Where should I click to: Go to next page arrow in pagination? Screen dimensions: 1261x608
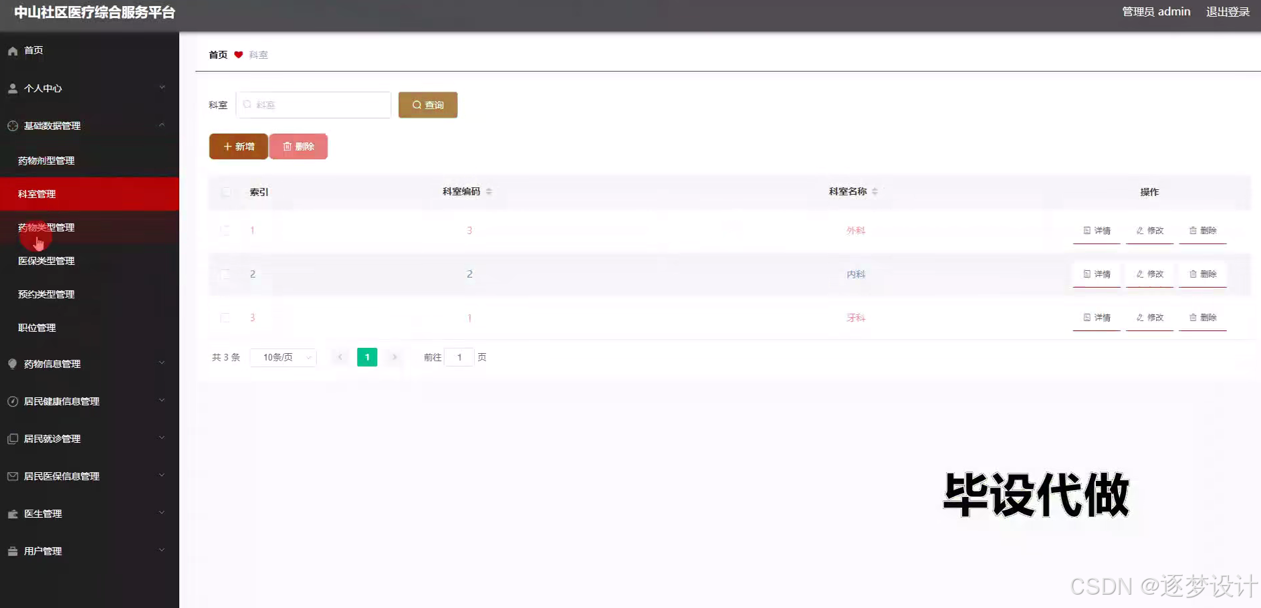pyautogui.click(x=394, y=357)
